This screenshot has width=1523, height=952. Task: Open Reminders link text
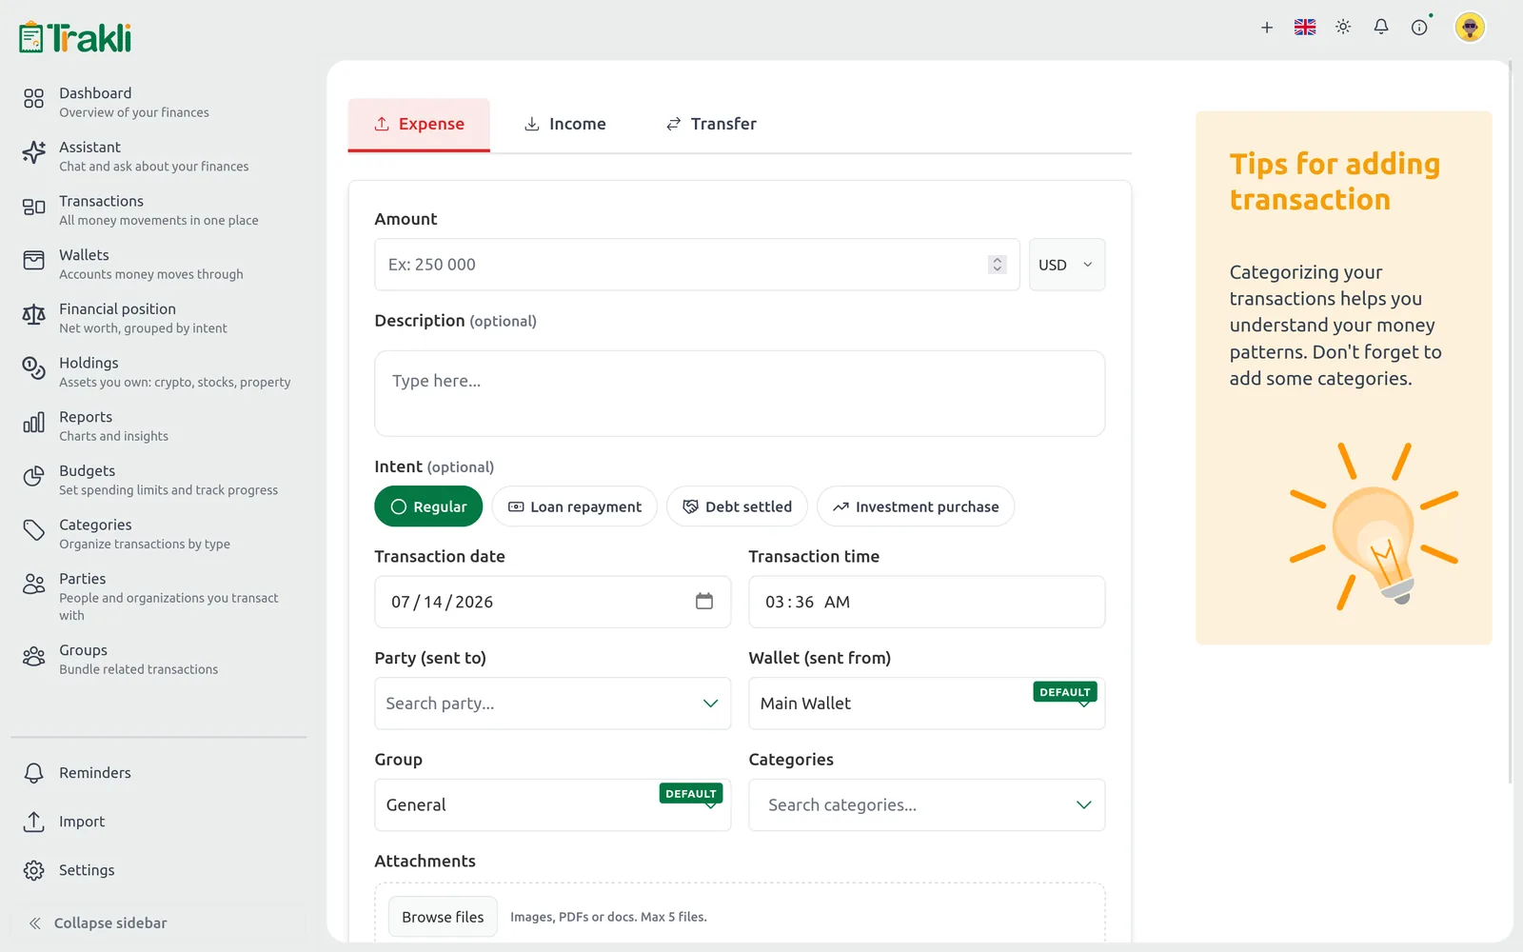point(95,773)
